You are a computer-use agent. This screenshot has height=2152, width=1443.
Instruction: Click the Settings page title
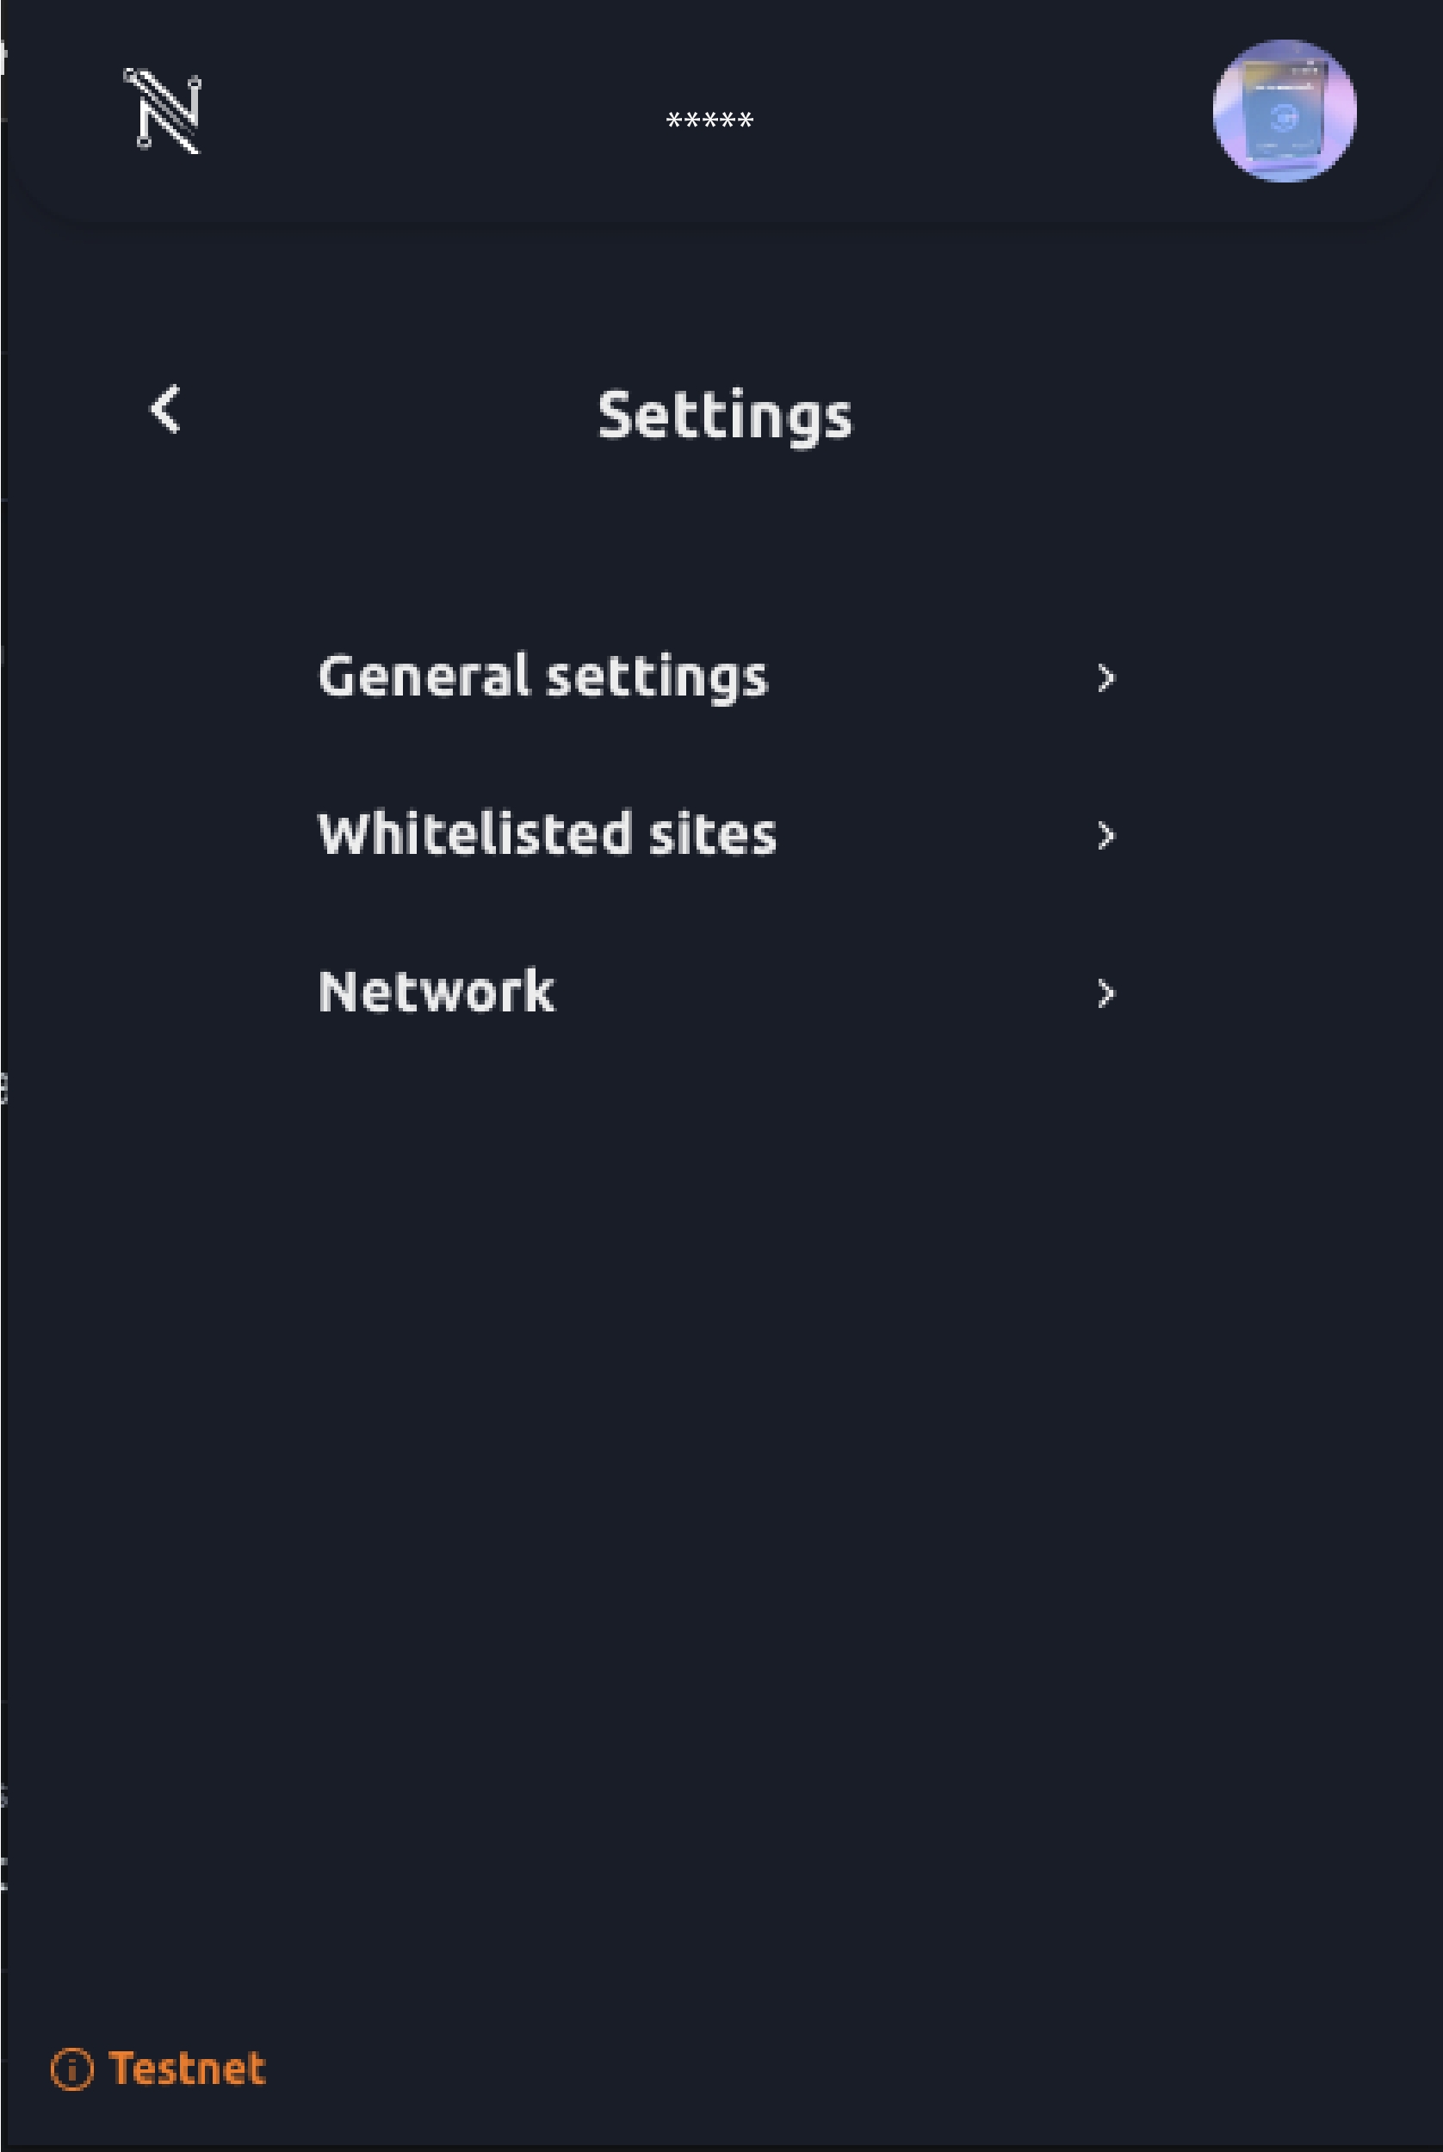pos(724,416)
